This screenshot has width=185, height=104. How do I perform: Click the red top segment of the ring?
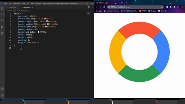pyautogui.click(x=139, y=28)
